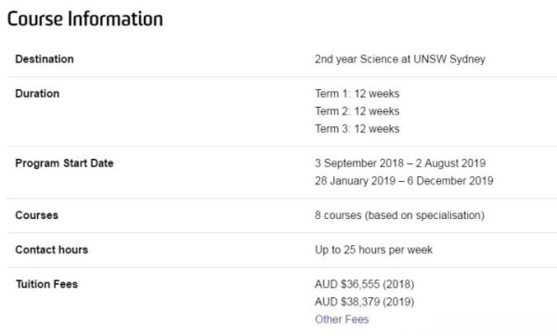Click the Up to 25 hours per week text
This screenshot has width=557, height=336.
tap(373, 250)
